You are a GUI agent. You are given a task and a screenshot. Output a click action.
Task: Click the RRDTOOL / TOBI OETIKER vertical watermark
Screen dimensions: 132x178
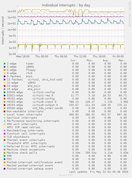point(130,14)
